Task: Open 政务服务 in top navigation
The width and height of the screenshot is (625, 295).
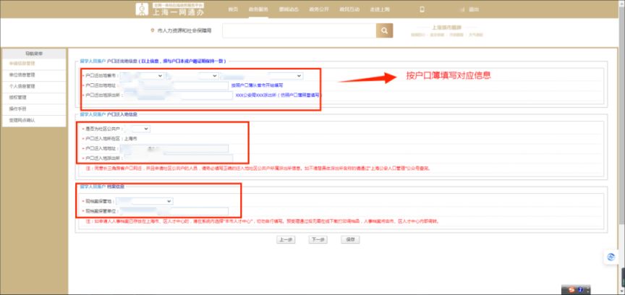Action: pyautogui.click(x=259, y=9)
